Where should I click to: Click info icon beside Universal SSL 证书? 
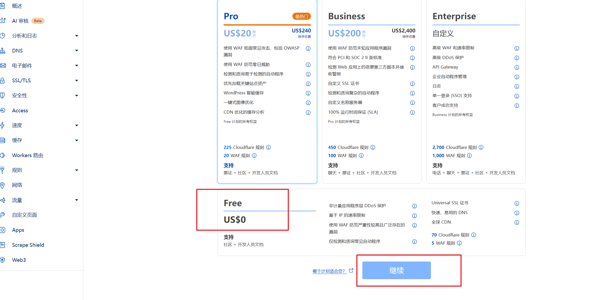click(x=517, y=203)
